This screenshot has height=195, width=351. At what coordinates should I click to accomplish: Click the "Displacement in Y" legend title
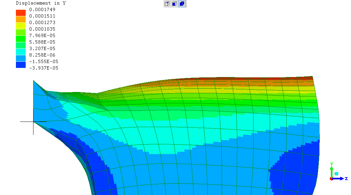tap(41, 3)
